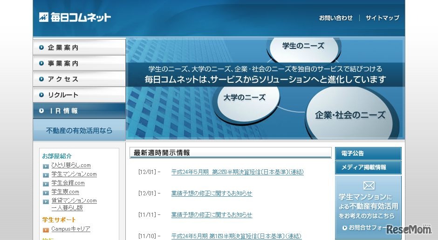Click arrow icon beside お問合せフォーム

pos(345,228)
